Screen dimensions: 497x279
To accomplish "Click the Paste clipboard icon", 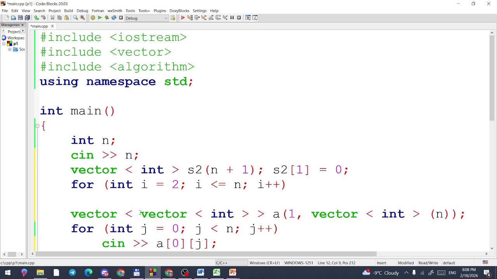I will 66,18.
